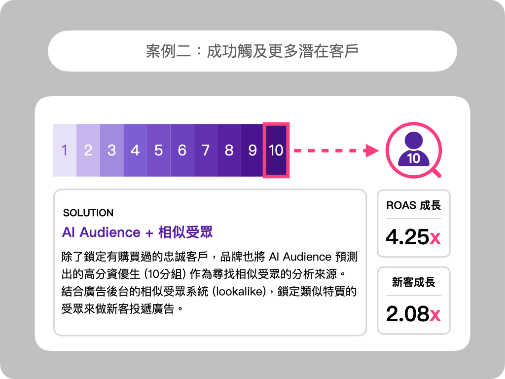Click the text line 受眾來做新客投遞廣告。
Screen dimensions: 505x379
123,309
